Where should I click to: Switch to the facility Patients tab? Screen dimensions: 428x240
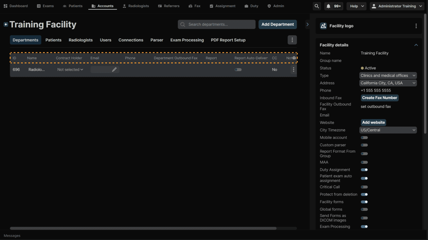(x=53, y=40)
